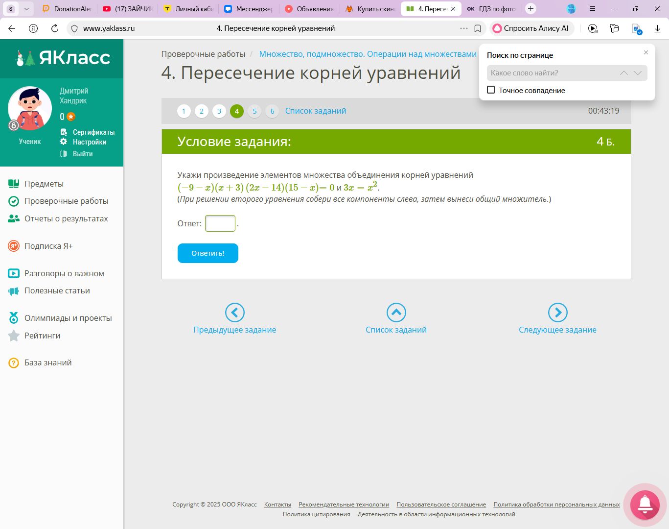Go to next task arrow icon

pos(557,312)
